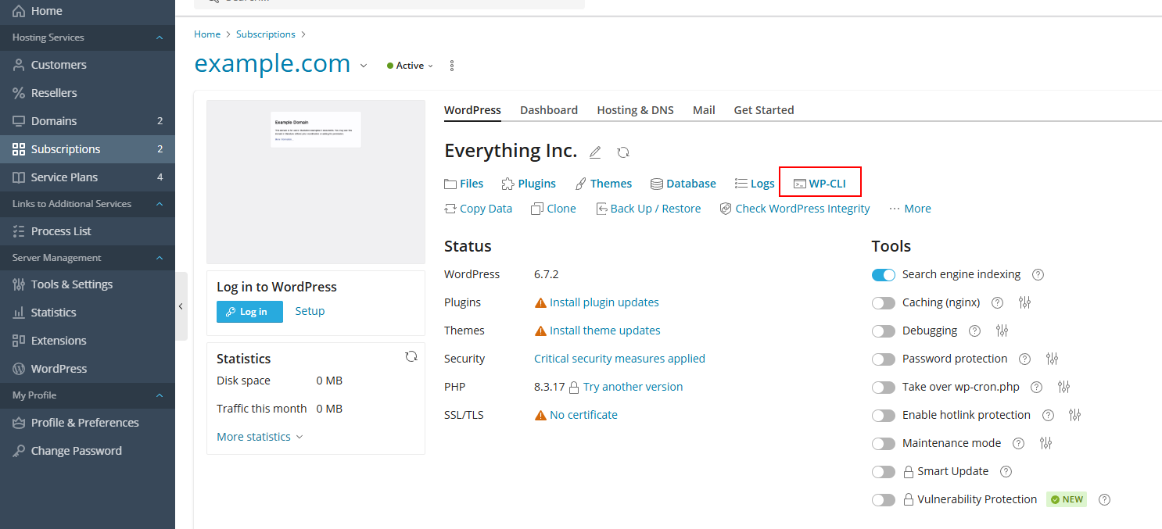The image size is (1162, 529).
Task: Show help for Debugging
Action: 974,331
